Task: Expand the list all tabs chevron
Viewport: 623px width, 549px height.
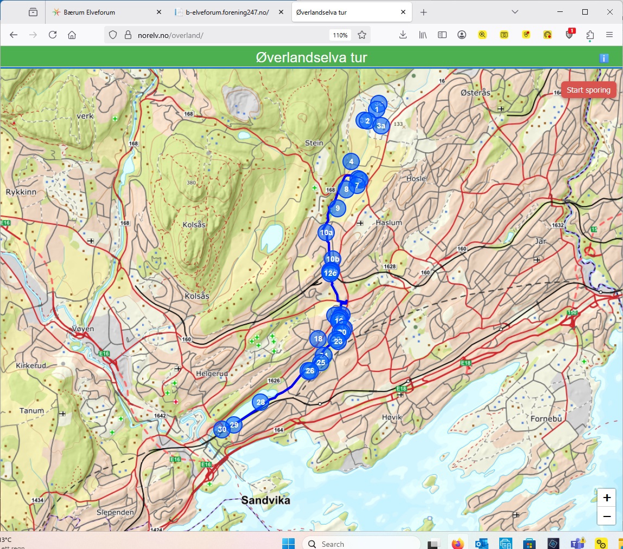Action: [x=515, y=12]
